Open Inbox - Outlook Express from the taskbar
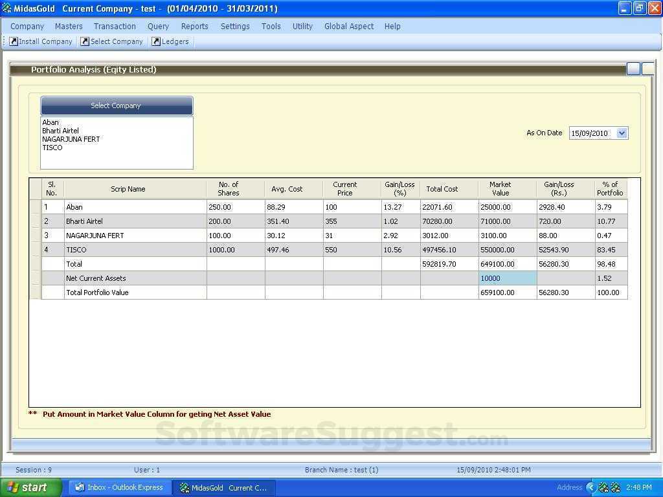The height and width of the screenshot is (497, 663). coord(119,487)
